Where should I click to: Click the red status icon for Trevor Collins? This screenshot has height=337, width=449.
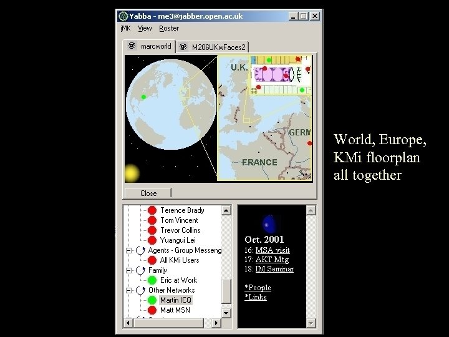[152, 230]
